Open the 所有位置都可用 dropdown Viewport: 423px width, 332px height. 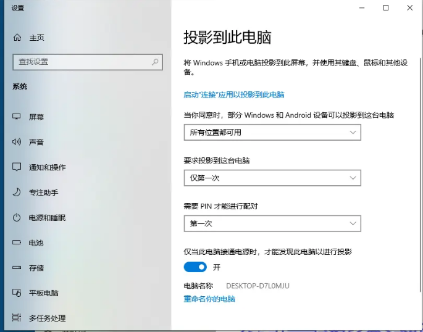coord(272,132)
